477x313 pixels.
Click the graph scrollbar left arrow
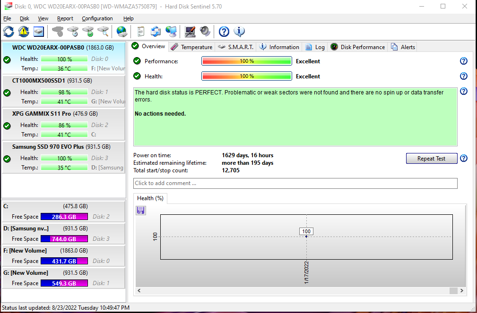tap(139, 290)
